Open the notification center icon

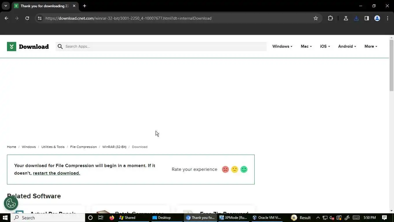pyautogui.click(x=384, y=218)
